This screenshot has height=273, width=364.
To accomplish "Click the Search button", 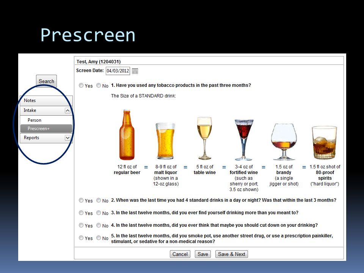I will 46,81.
